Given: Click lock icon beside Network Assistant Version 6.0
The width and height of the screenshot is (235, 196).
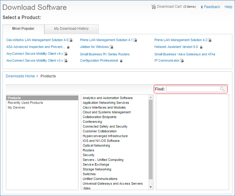Looking at the screenshot, I should point(201,47).
